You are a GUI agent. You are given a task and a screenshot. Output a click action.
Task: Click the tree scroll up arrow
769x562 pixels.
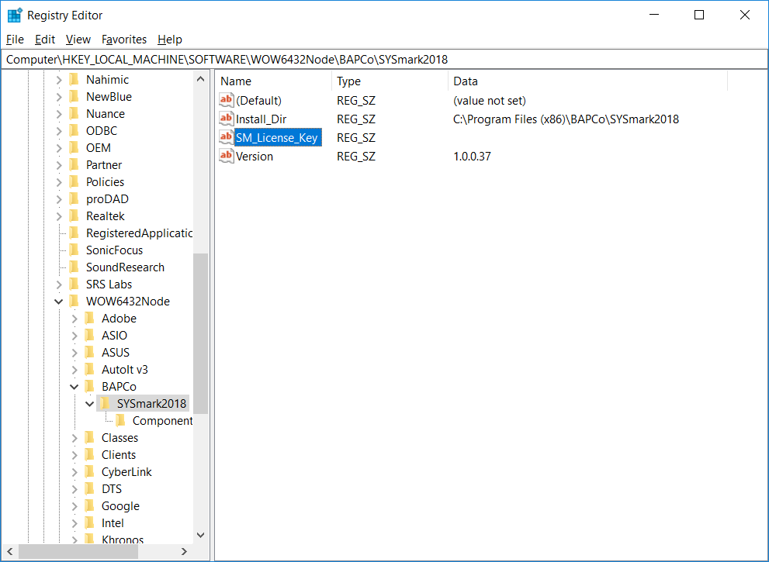[200, 79]
